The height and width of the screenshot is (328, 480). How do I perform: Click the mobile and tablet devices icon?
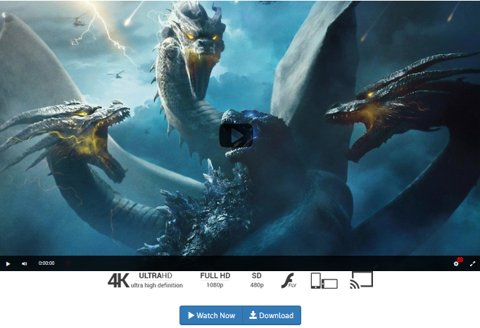click(x=324, y=281)
